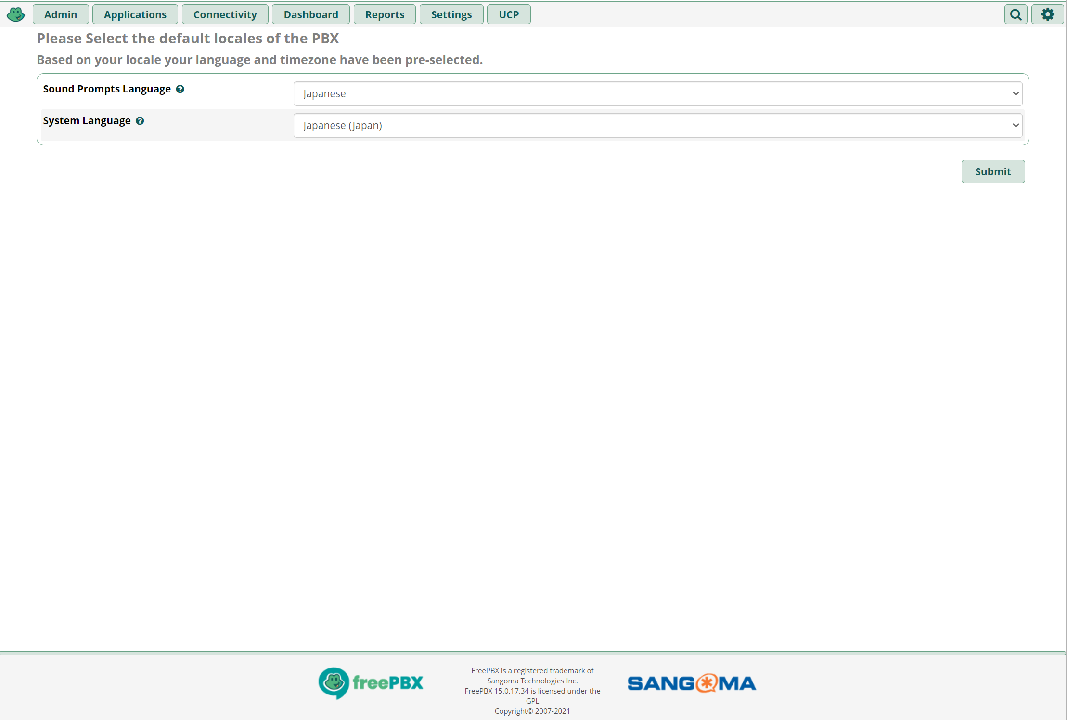1067x720 pixels.
Task: Expand System Language dropdown
Action: [657, 126]
